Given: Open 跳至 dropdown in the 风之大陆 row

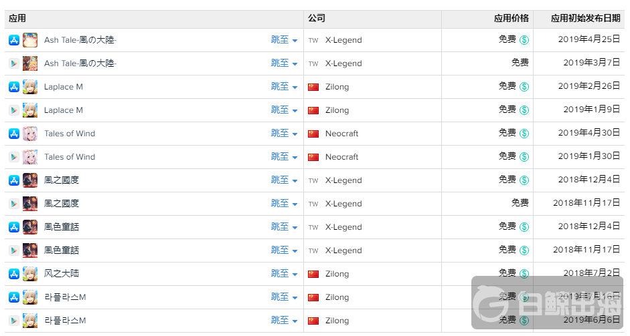Looking at the screenshot, I should point(285,274).
